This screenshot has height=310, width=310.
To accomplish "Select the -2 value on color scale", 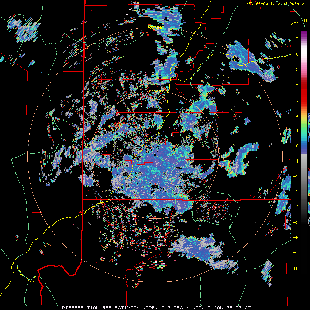I will [296, 176].
